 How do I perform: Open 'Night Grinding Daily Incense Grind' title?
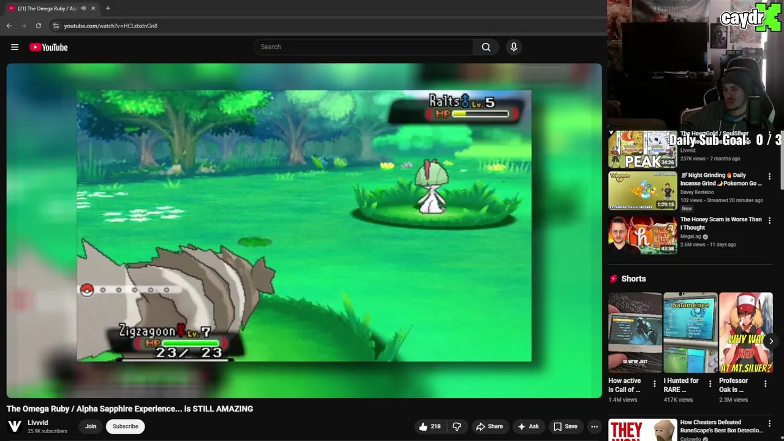[721, 179]
